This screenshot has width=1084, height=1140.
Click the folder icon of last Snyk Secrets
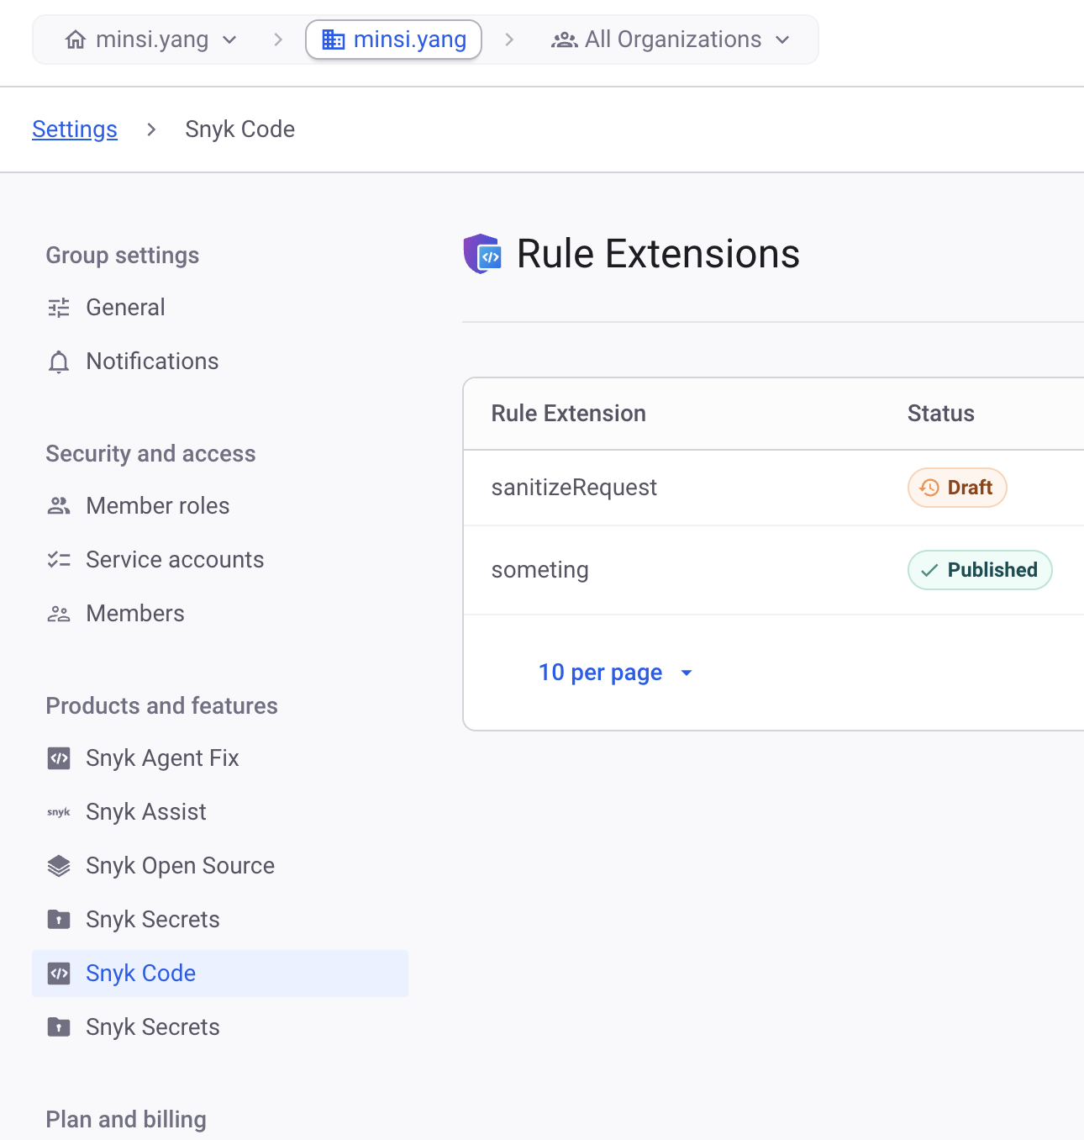pos(59,1027)
